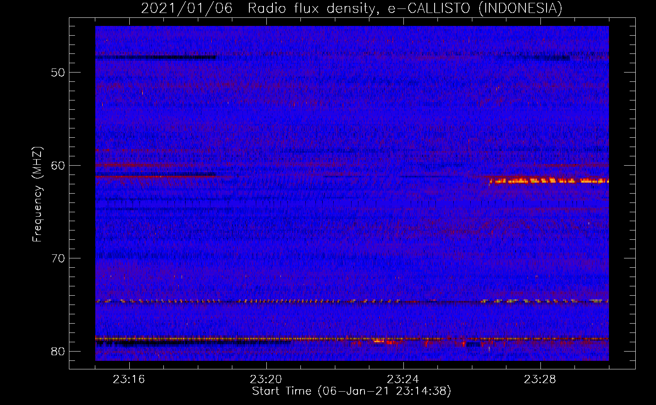The width and height of the screenshot is (656, 405).
Task: Click the dotted emission line near 74.5 MHz
Action: (352, 301)
